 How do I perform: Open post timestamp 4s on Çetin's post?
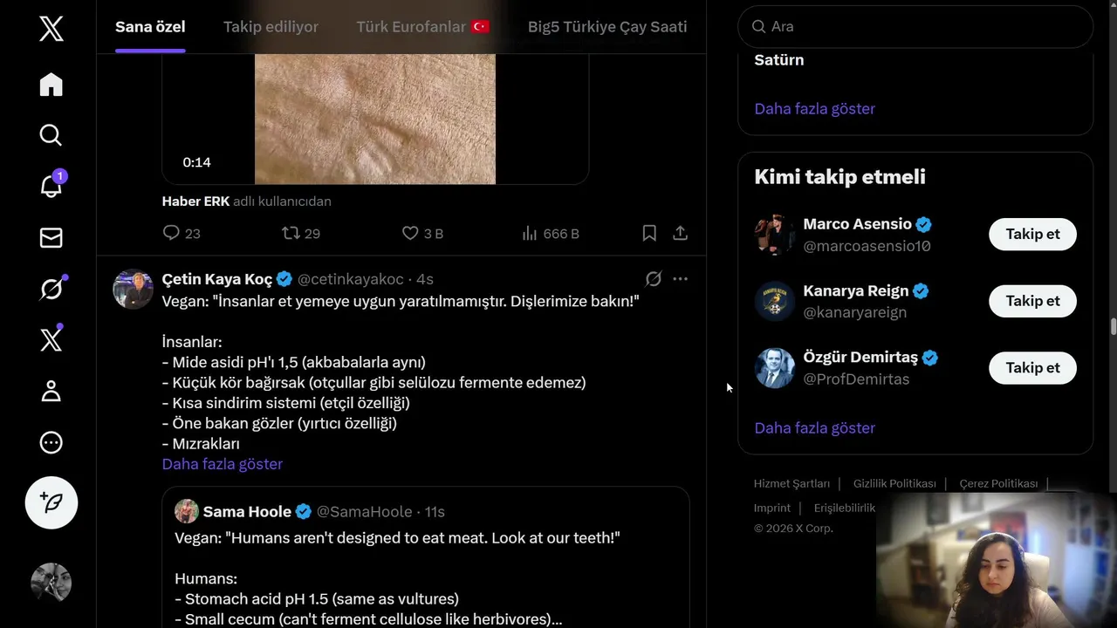pyautogui.click(x=425, y=279)
